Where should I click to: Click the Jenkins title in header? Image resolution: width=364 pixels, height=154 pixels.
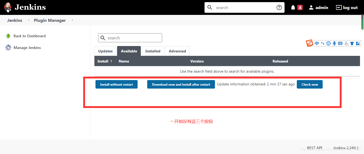pos(30,7)
